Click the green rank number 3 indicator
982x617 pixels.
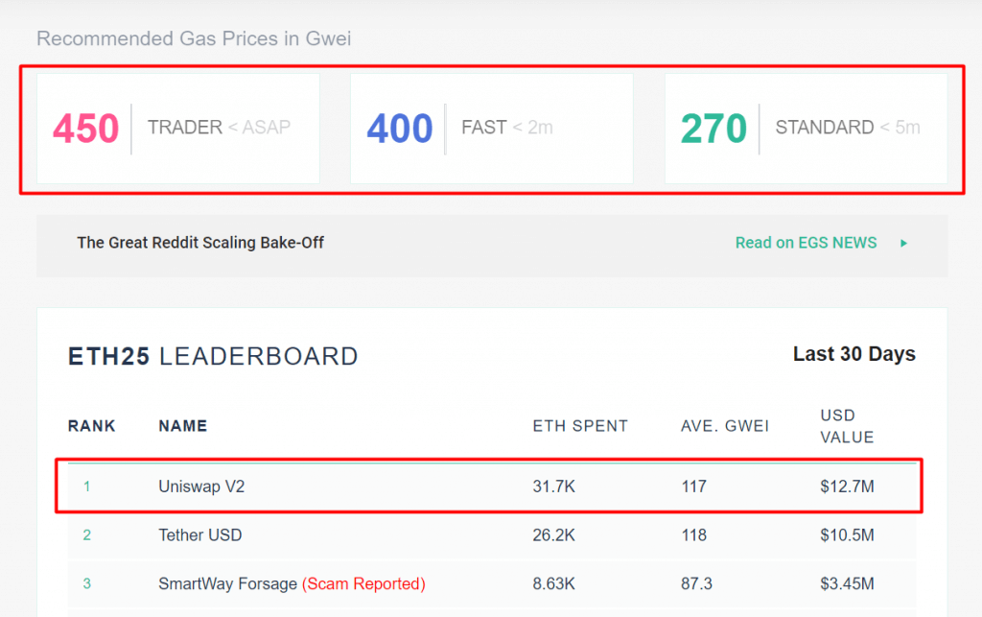(x=87, y=583)
